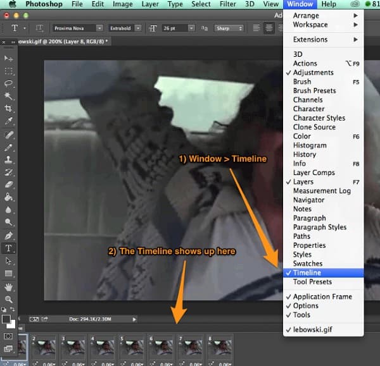Click the foreground color swatch
Screen dimensions: 380x366
tap(6, 319)
